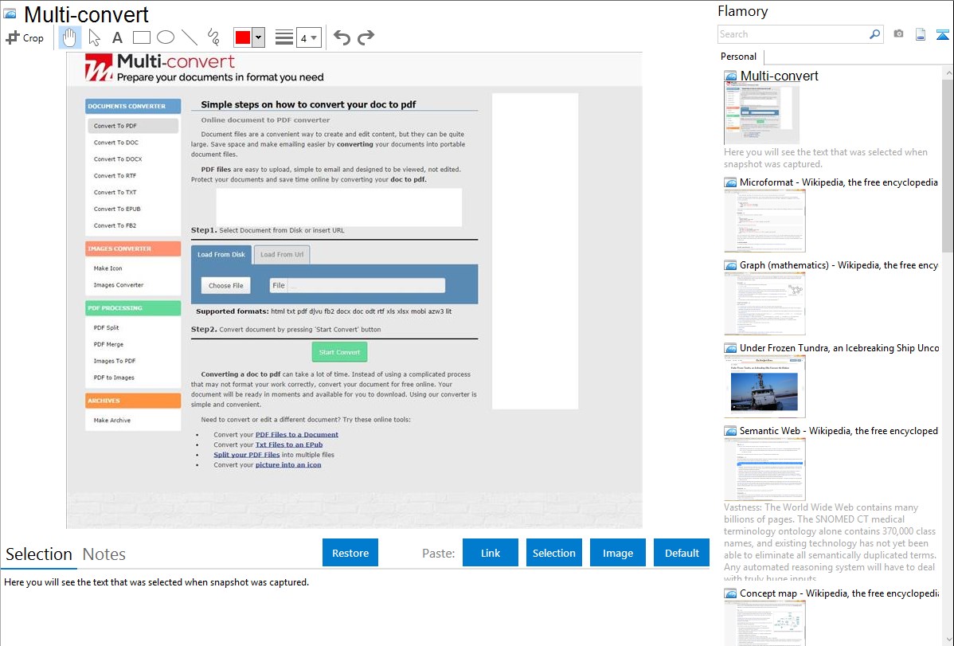The width and height of the screenshot is (954, 646).
Task: Open the Microformat Wikipedia snapshot thumbnail
Action: click(x=764, y=221)
